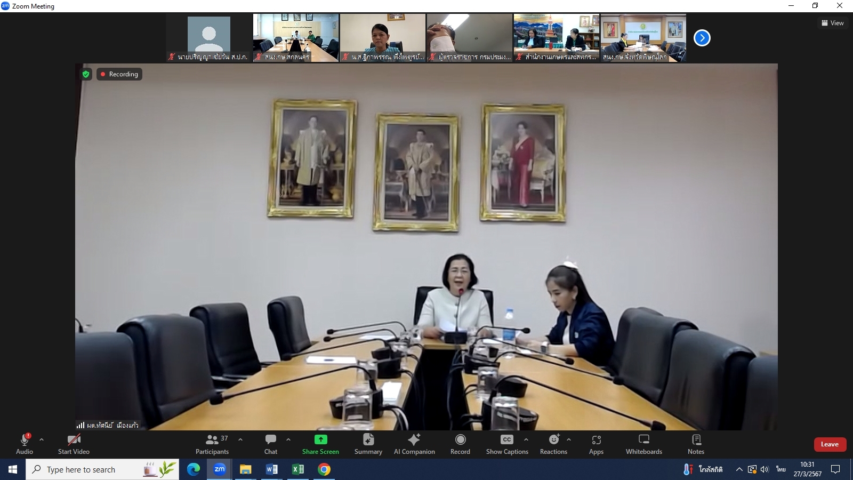
Task: Open meeting Notes
Action: 696,444
